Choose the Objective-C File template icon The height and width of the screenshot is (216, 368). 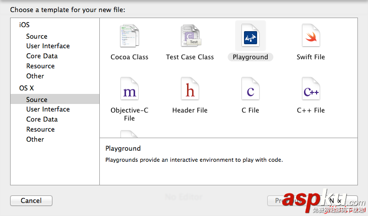[x=130, y=89]
